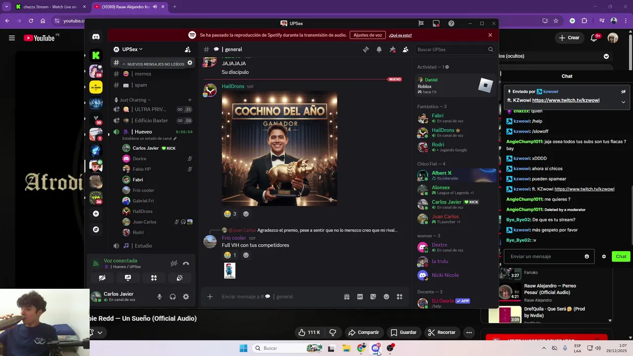Screen dimensions: 633x356
Task: Turn on camera in voice panel
Action: (102, 278)
